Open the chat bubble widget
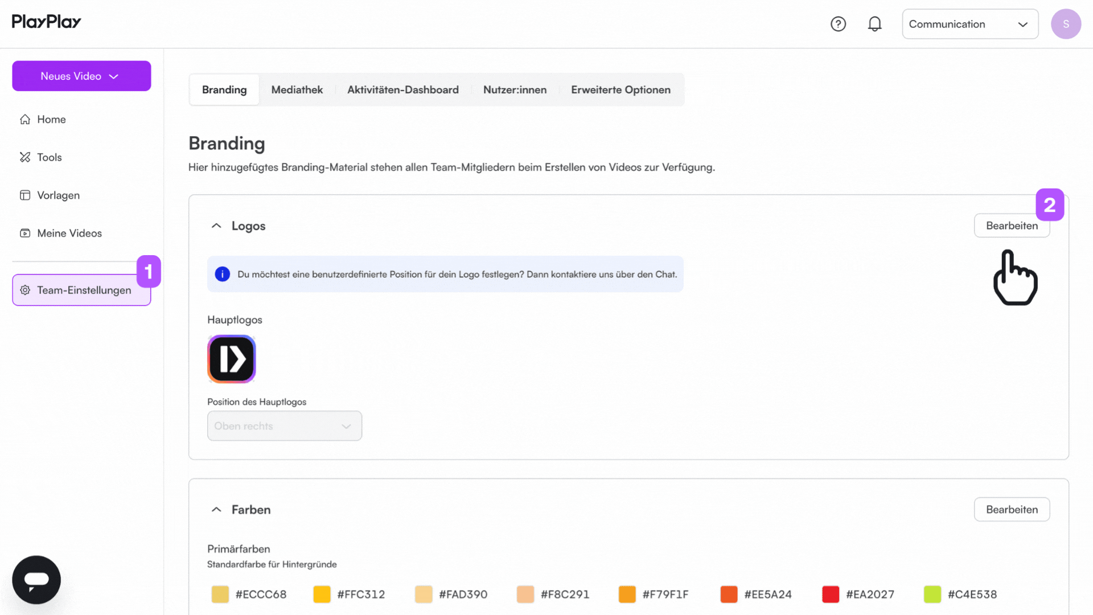The width and height of the screenshot is (1093, 615). [36, 580]
